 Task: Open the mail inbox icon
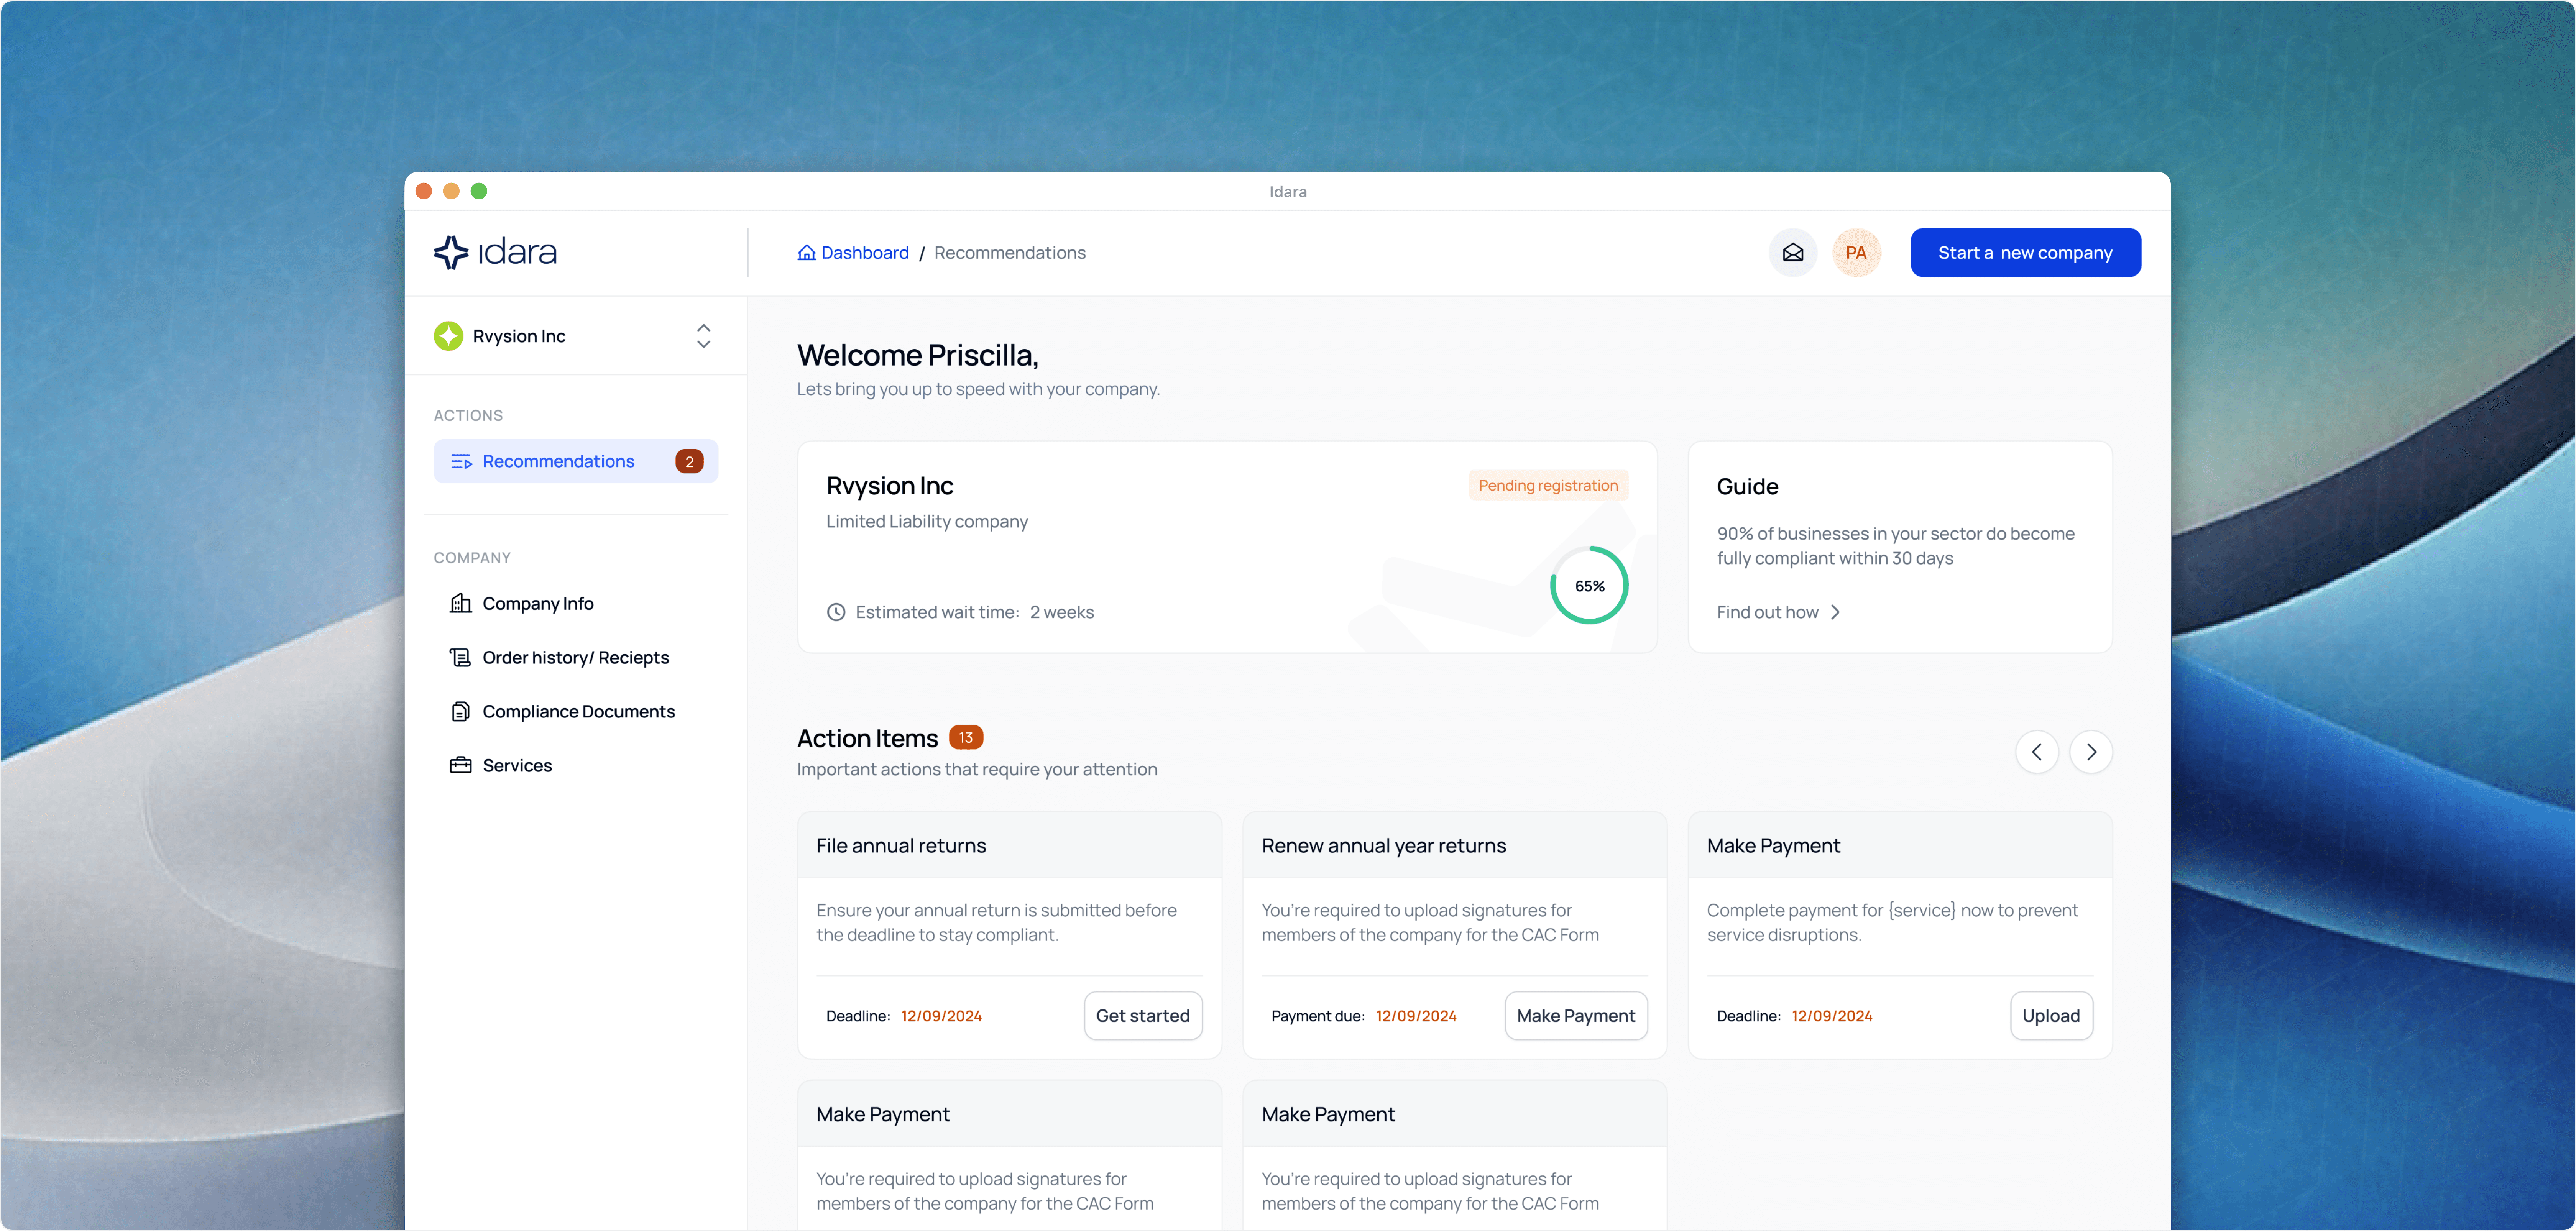tap(1792, 253)
